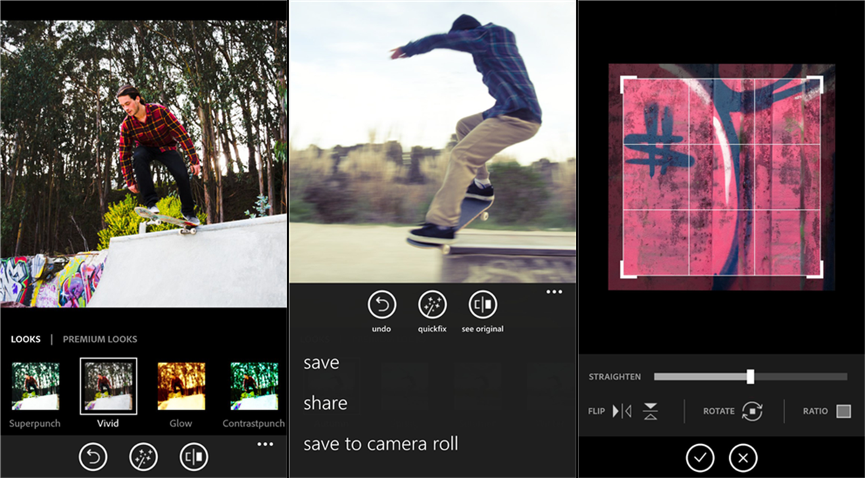Apply quickfix with the magic wand icon
Image resolution: width=865 pixels, height=478 pixels.
point(432,306)
